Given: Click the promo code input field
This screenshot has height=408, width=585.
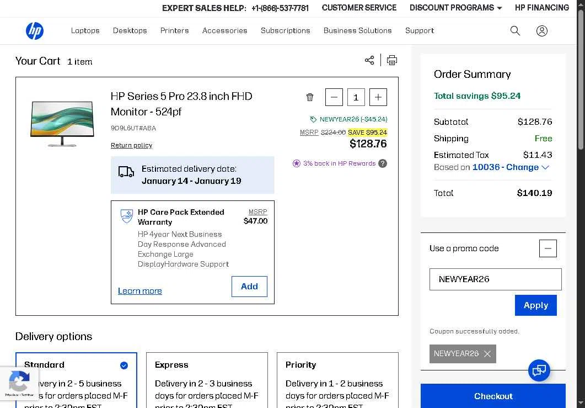Looking at the screenshot, I should (496, 279).
